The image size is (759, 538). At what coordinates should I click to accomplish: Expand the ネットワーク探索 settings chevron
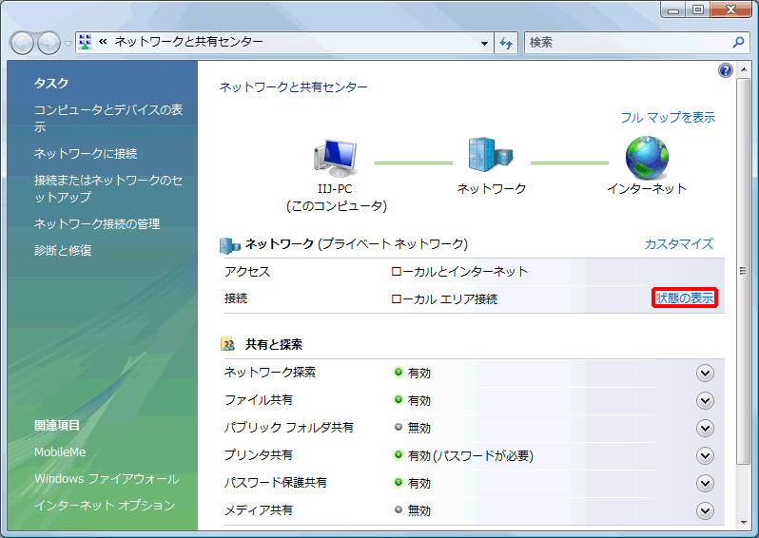pyautogui.click(x=706, y=373)
